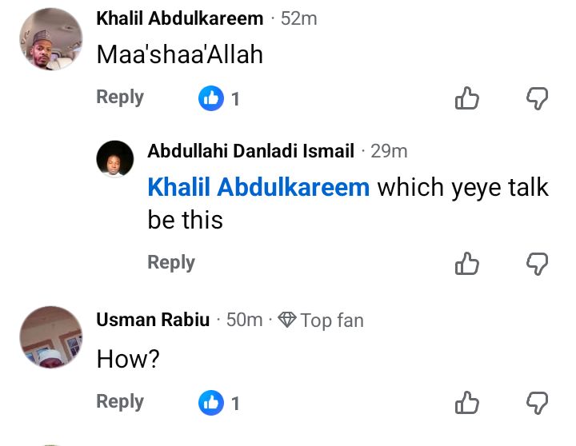Dislike Usman Rabiu's "How?" comment
The image size is (576, 446).
(537, 403)
